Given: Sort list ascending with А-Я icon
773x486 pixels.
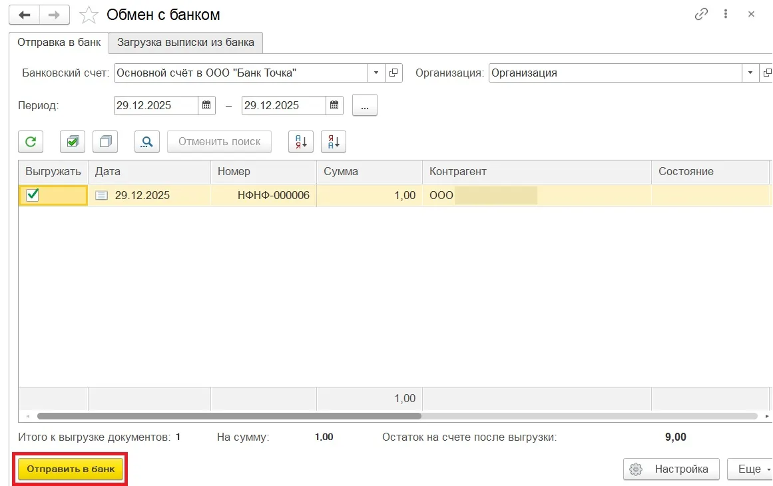Looking at the screenshot, I should [x=301, y=142].
